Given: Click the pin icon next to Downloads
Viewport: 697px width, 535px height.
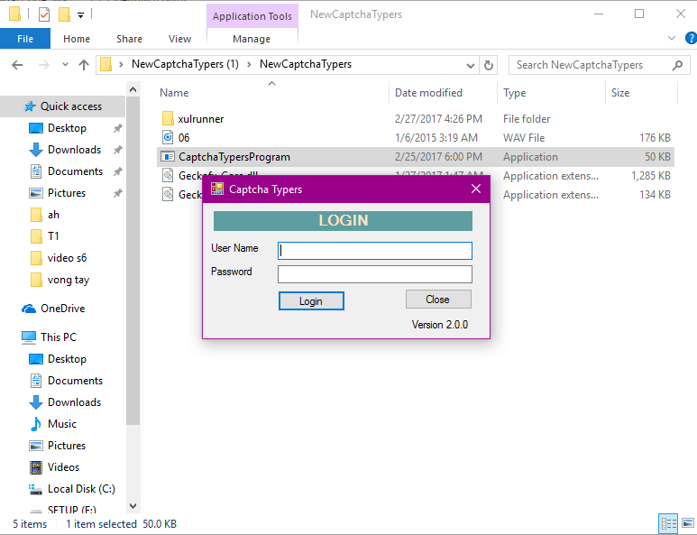Looking at the screenshot, I should 117,150.
